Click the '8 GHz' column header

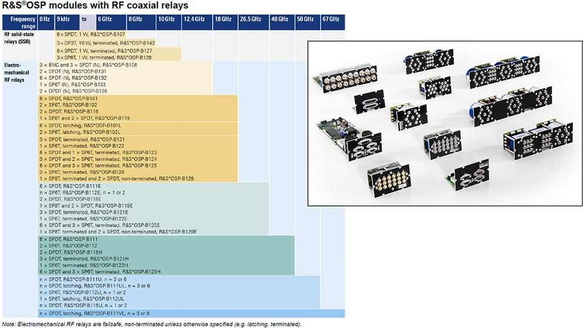click(x=141, y=22)
